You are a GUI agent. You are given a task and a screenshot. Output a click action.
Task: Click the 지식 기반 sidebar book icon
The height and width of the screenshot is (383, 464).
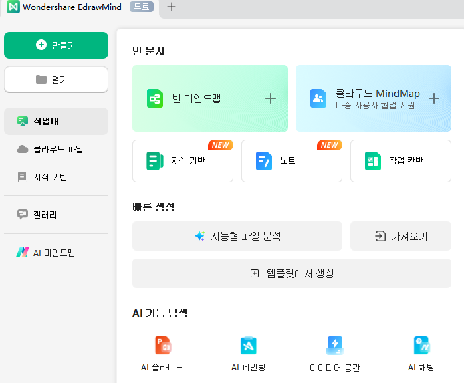pos(23,177)
